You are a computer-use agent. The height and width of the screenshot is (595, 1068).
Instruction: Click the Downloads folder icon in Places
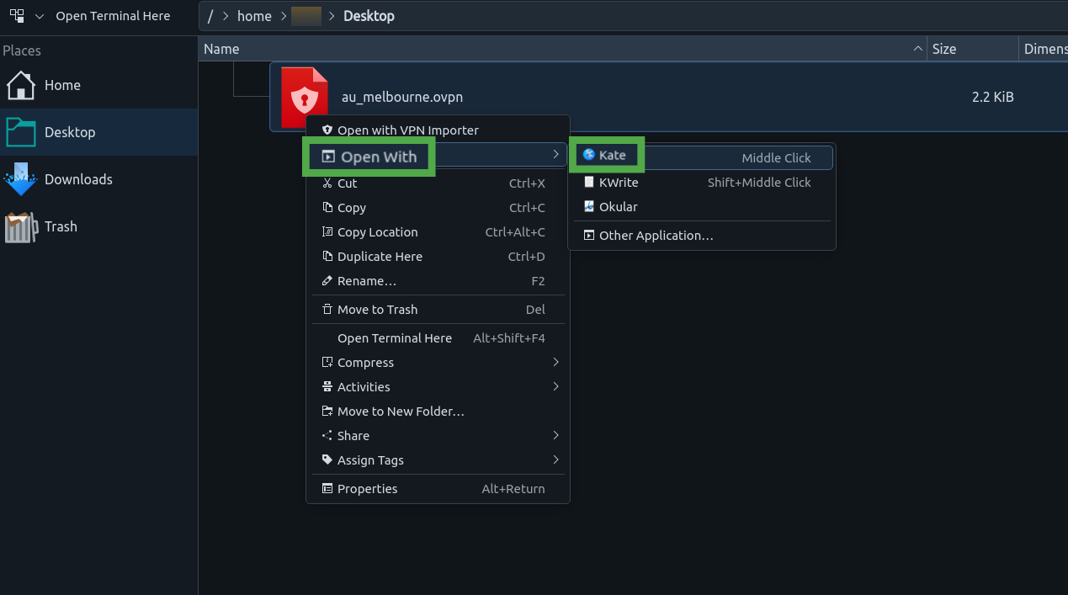click(x=21, y=179)
